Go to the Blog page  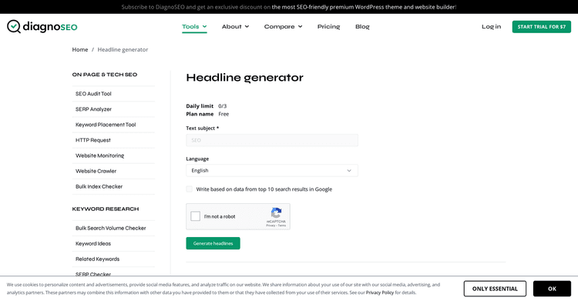362,26
